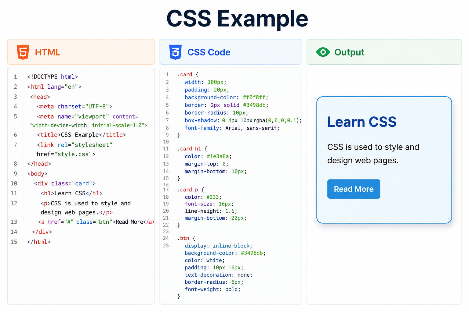Click the 'margin-top: 0;' CSS line
This screenshot has width=469, height=312.
(x=206, y=164)
